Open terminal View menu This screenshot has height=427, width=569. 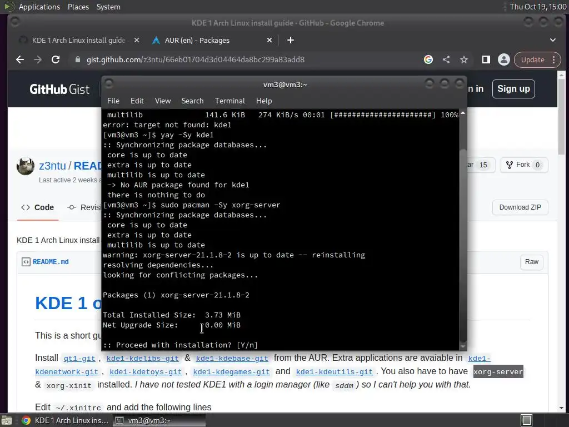[x=163, y=101]
